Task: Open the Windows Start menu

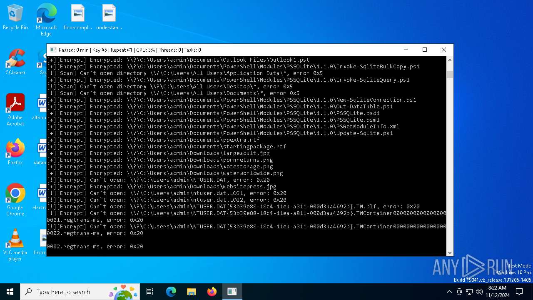Action: click(x=10, y=292)
